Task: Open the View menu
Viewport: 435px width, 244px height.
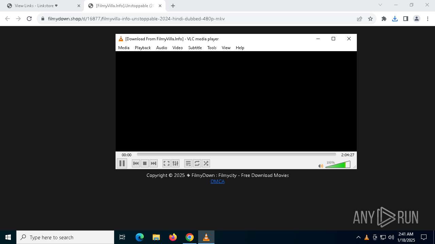Action: pos(226,48)
